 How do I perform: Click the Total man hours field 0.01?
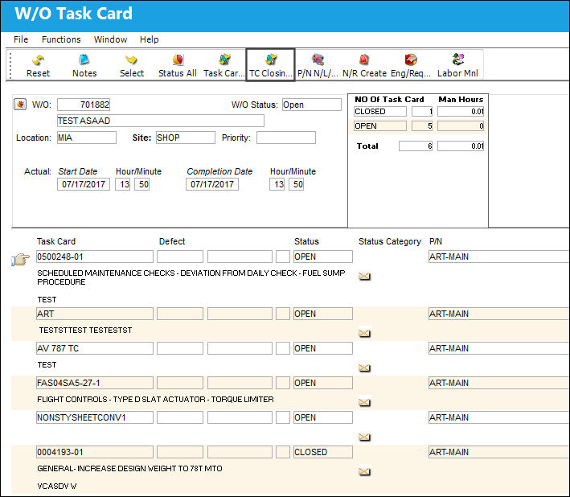pos(461,146)
